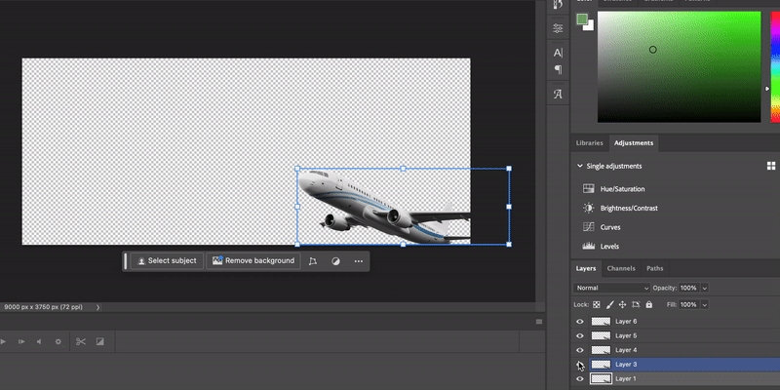This screenshot has height=390, width=780.
Task: Open the Fill slider dropdown arrow
Action: pos(704,304)
